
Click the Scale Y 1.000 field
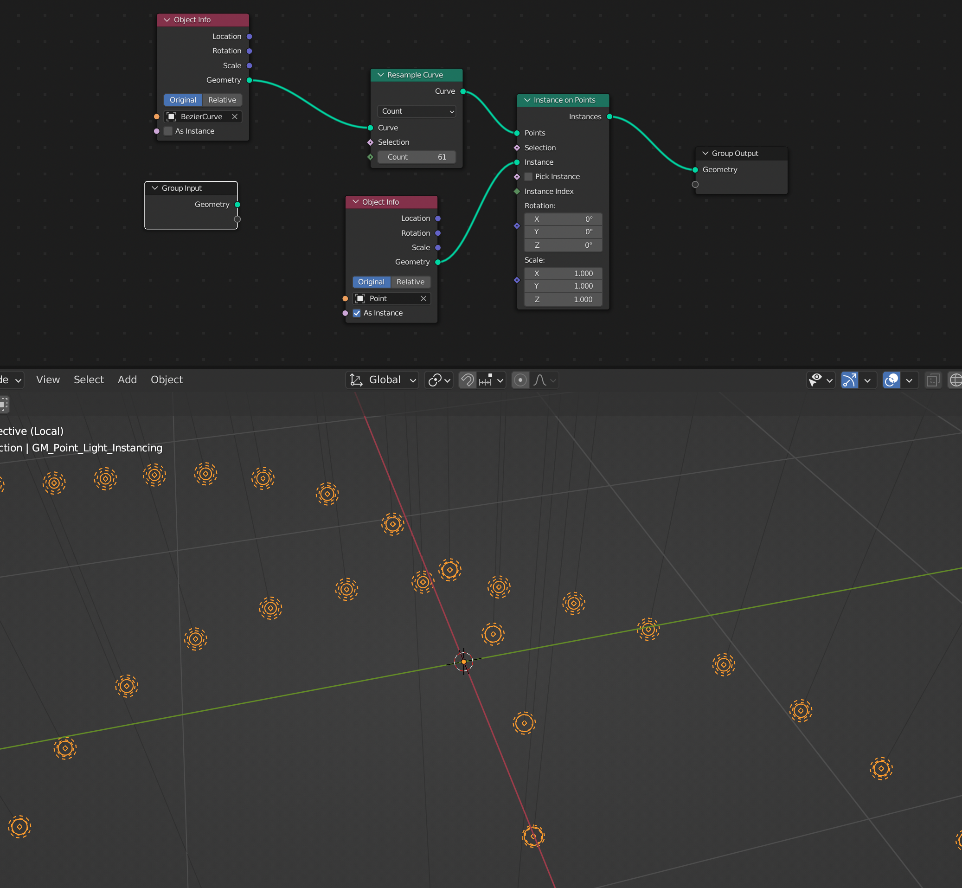coord(563,286)
